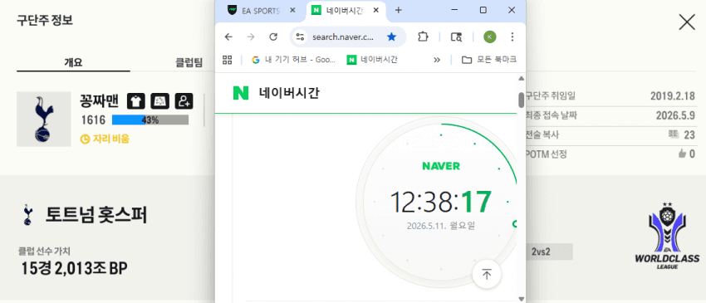Open a new browser tab
706x303 pixels.
pos(398,10)
